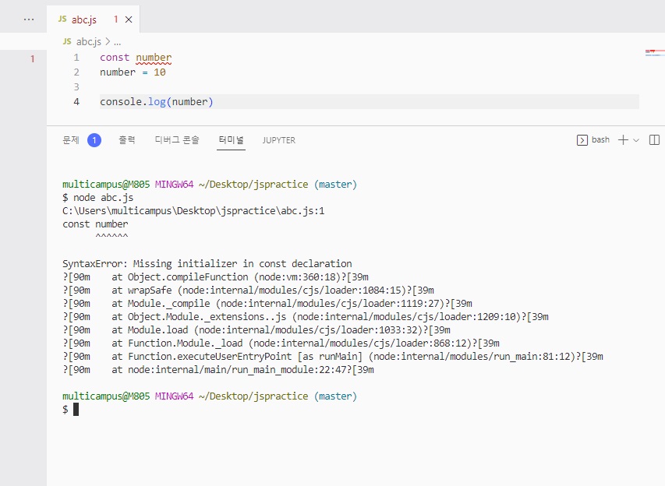Select the 터미널 terminal tab
The height and width of the screenshot is (486, 665).
click(231, 140)
